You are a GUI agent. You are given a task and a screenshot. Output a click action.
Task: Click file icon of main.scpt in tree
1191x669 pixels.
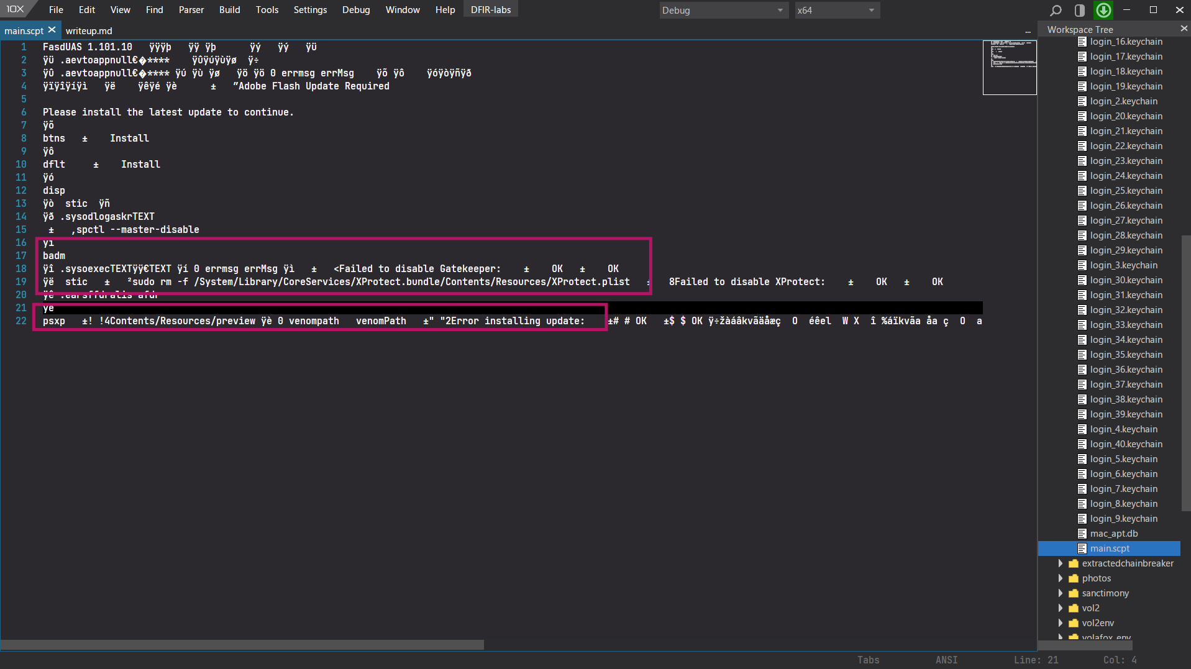click(x=1082, y=548)
